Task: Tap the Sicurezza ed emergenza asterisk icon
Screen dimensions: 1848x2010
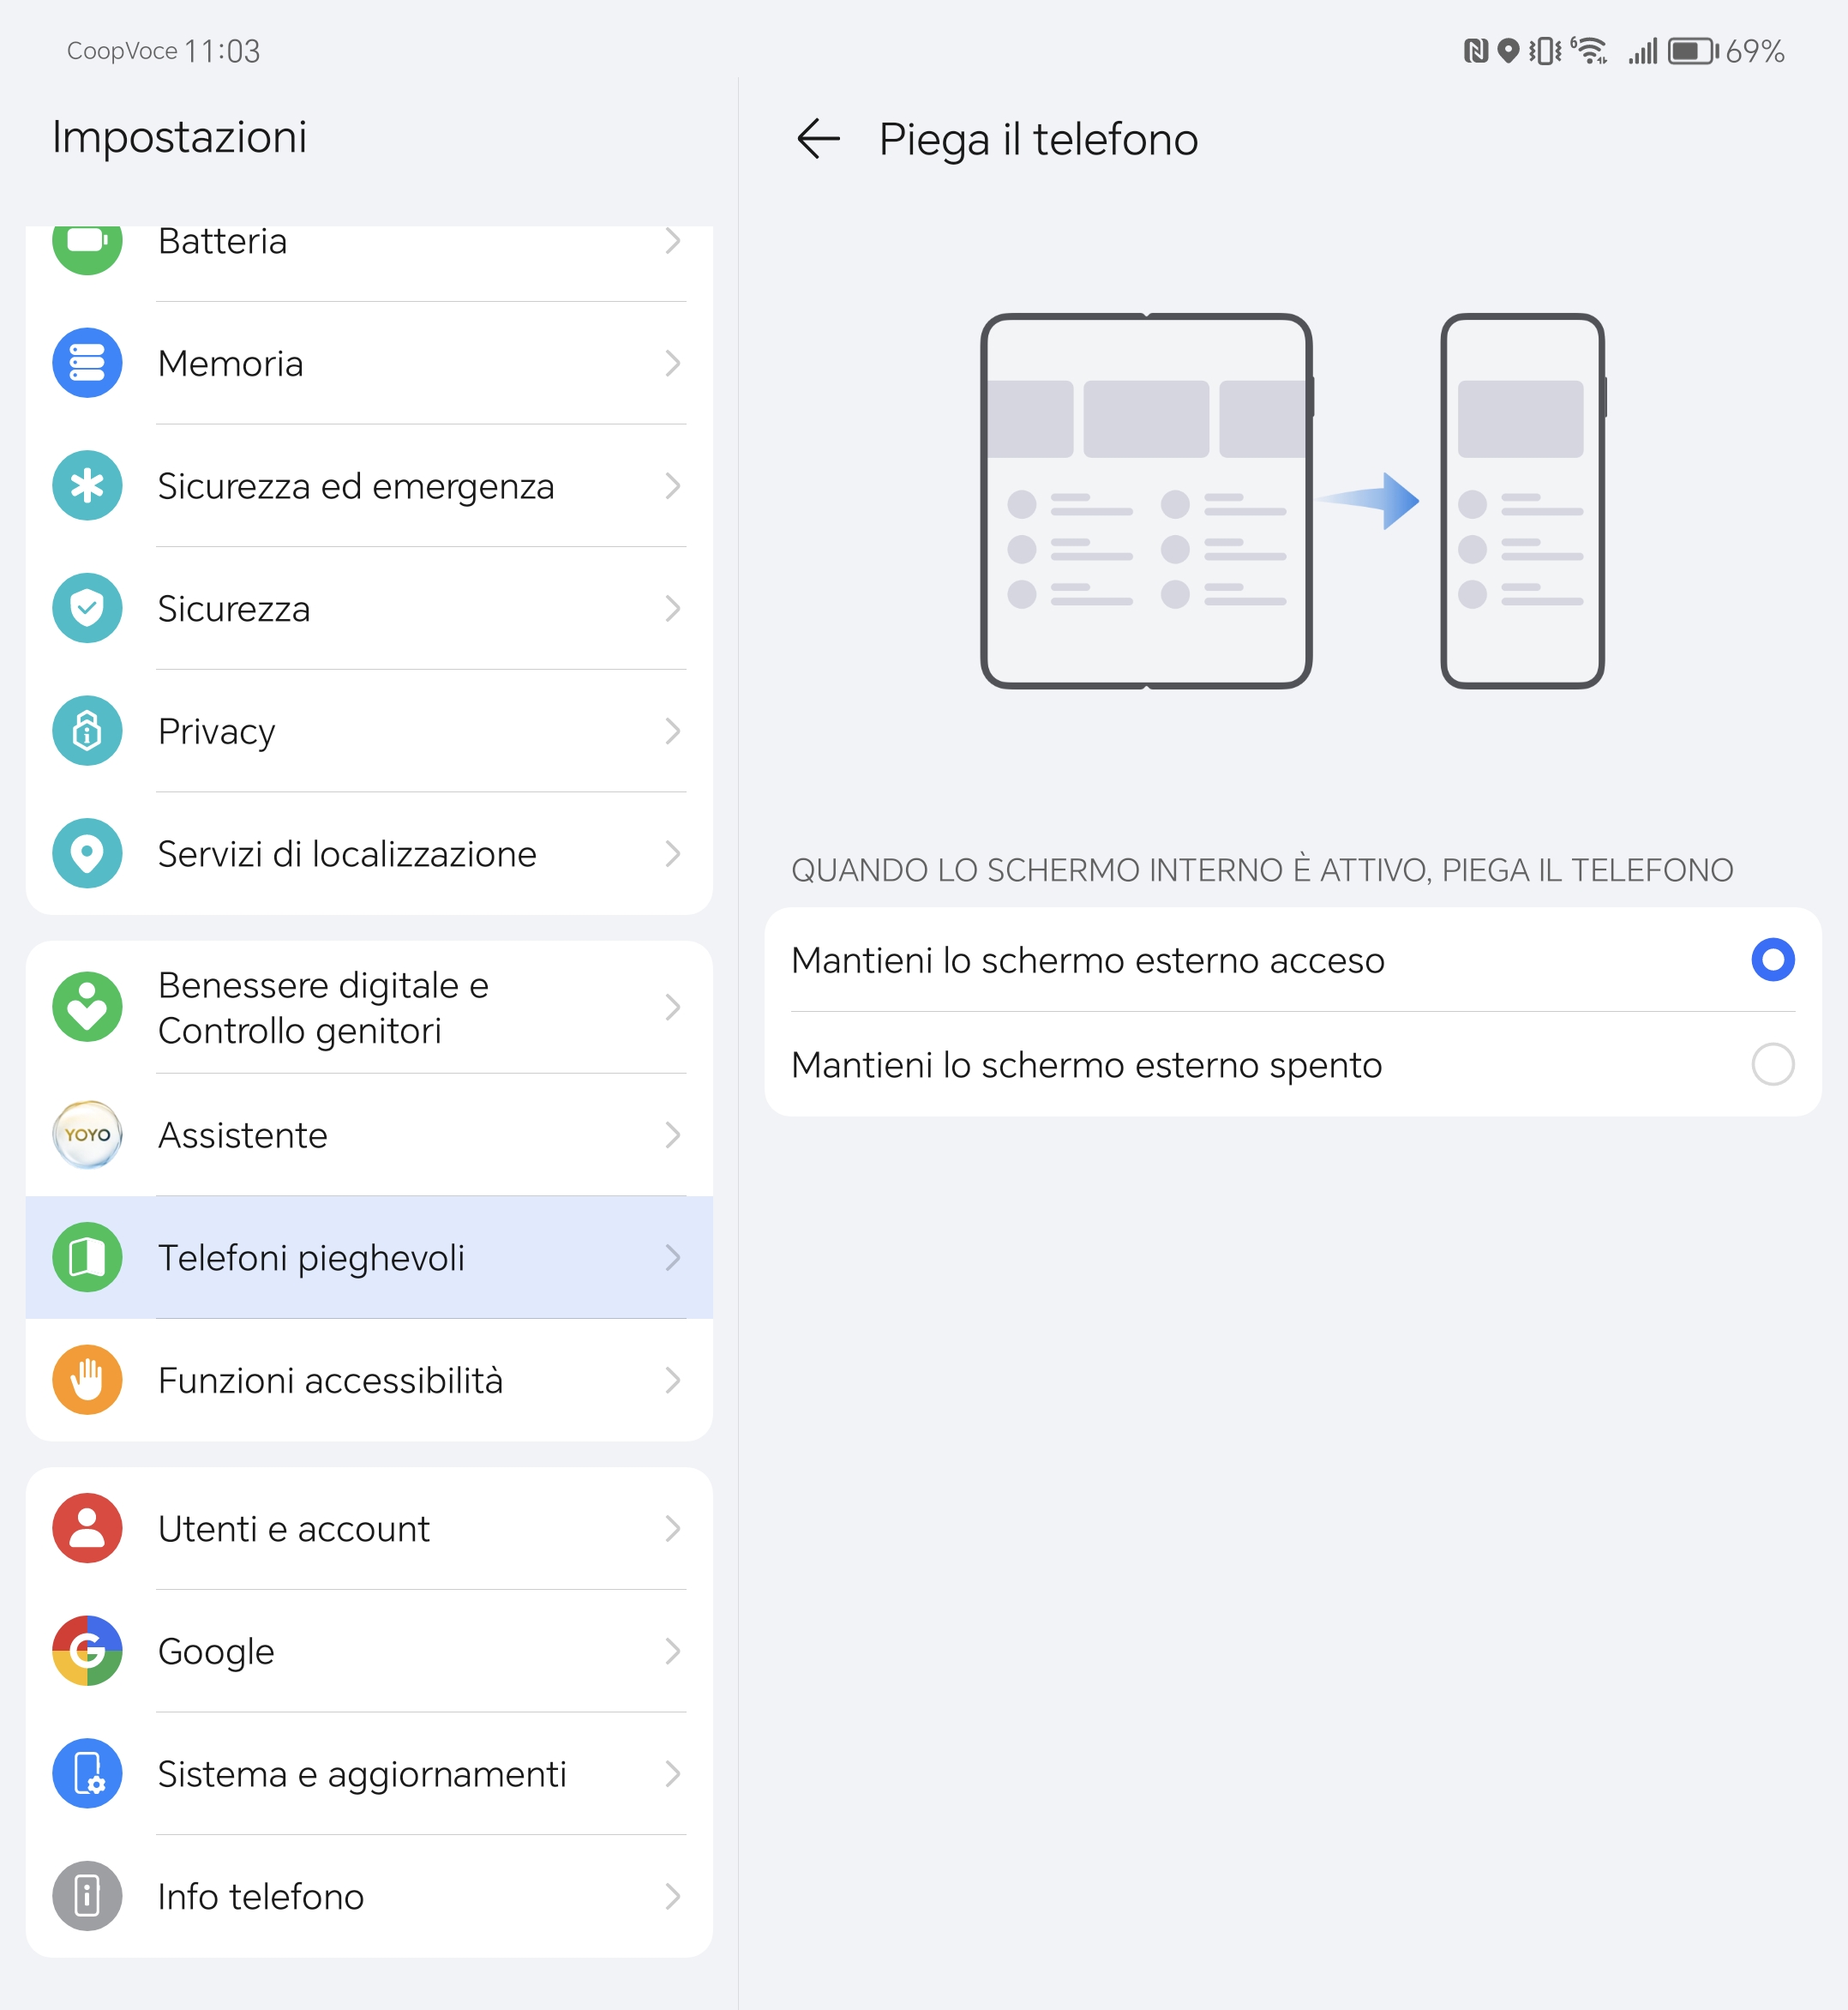Action: 87,485
